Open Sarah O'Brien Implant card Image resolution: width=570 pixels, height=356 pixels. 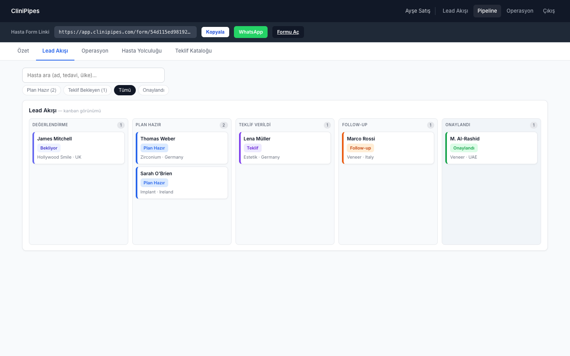coord(182,183)
